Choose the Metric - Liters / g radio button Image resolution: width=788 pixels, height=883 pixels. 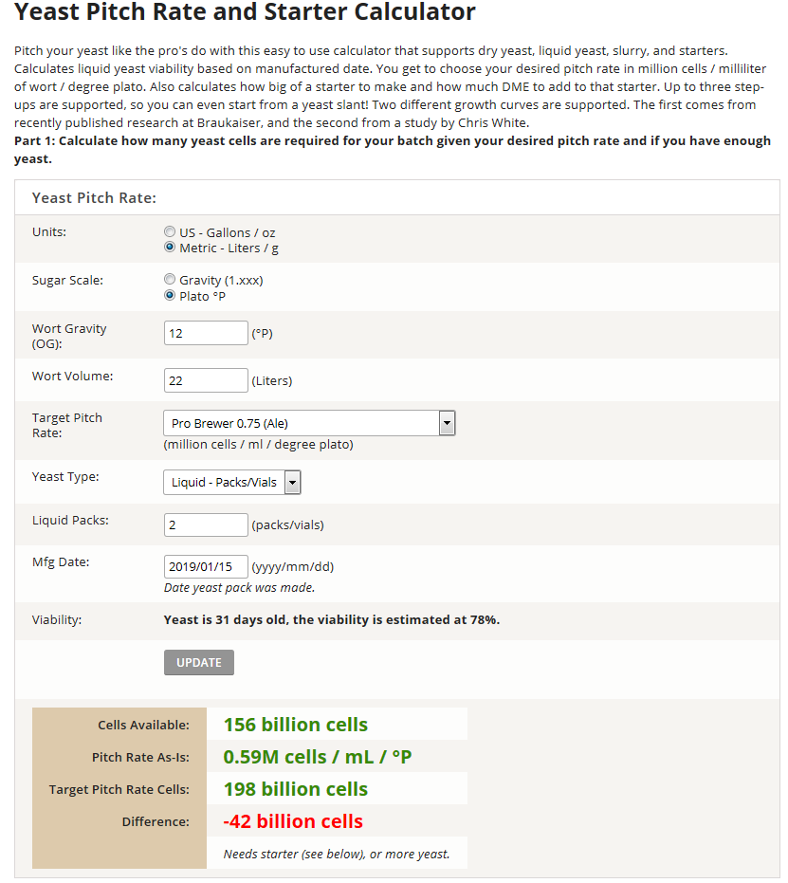(170, 248)
